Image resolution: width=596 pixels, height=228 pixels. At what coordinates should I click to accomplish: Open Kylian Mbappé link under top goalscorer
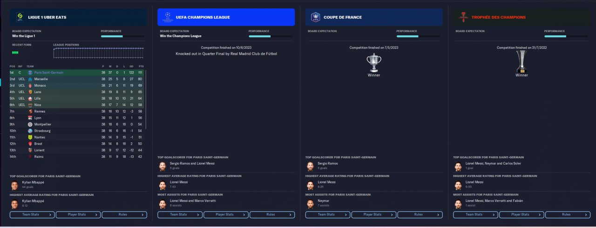[33, 182]
